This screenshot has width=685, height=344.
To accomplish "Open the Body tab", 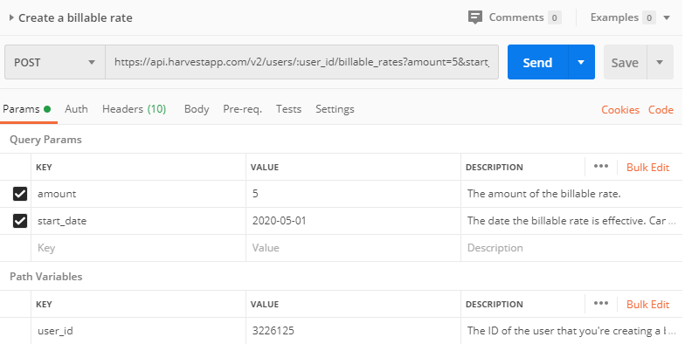I will (197, 109).
